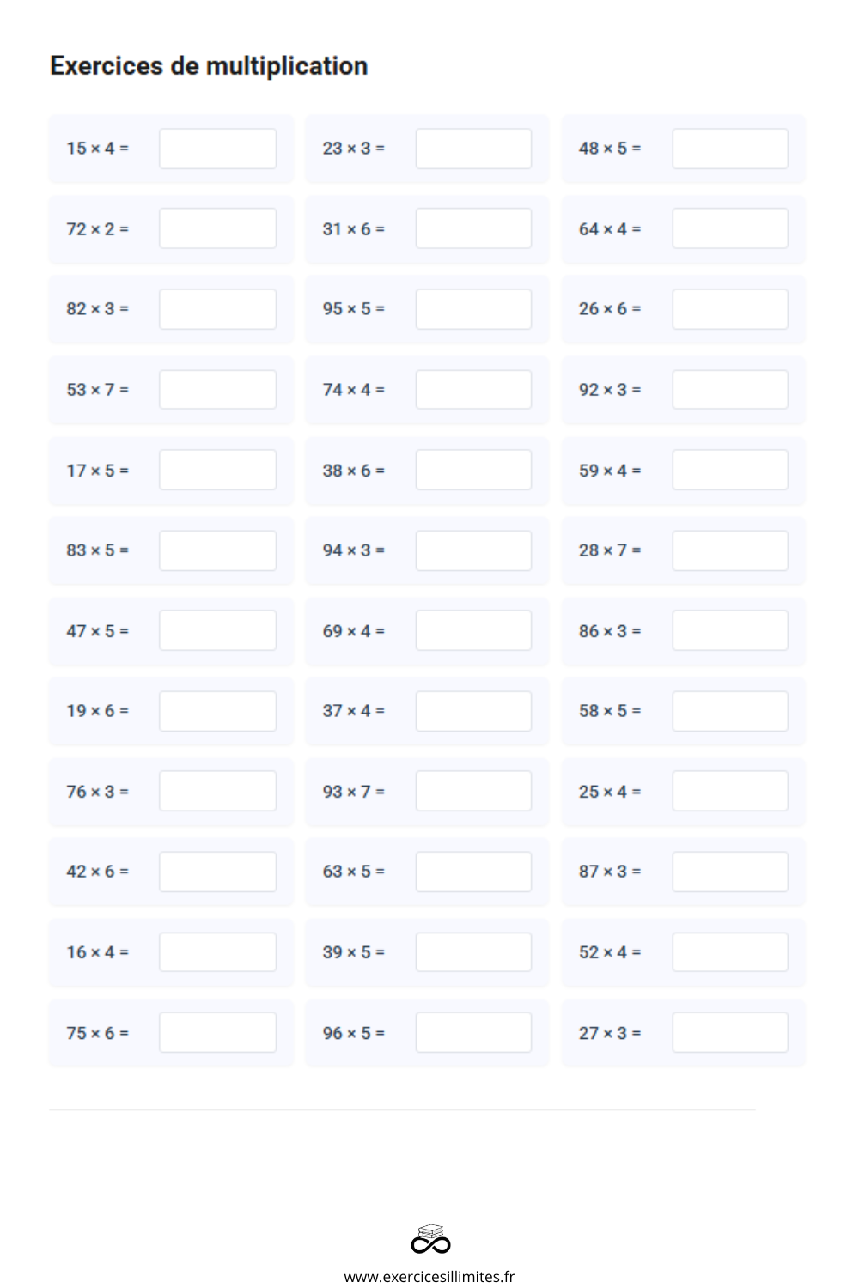The height and width of the screenshot is (1288, 859).
Task: Select the answer box for 48 × 5
Action: click(x=729, y=149)
